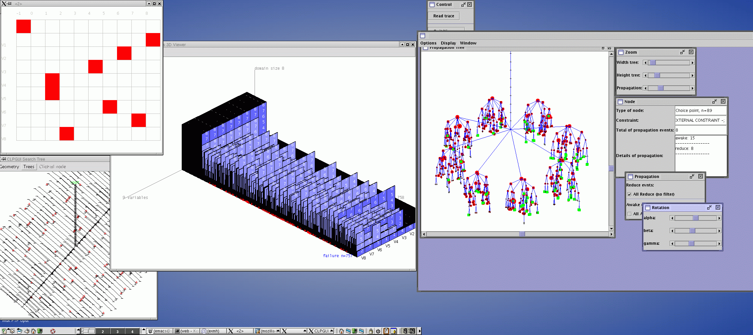This screenshot has width=753, height=335.
Task: Open the Display menu
Action: tap(448, 43)
